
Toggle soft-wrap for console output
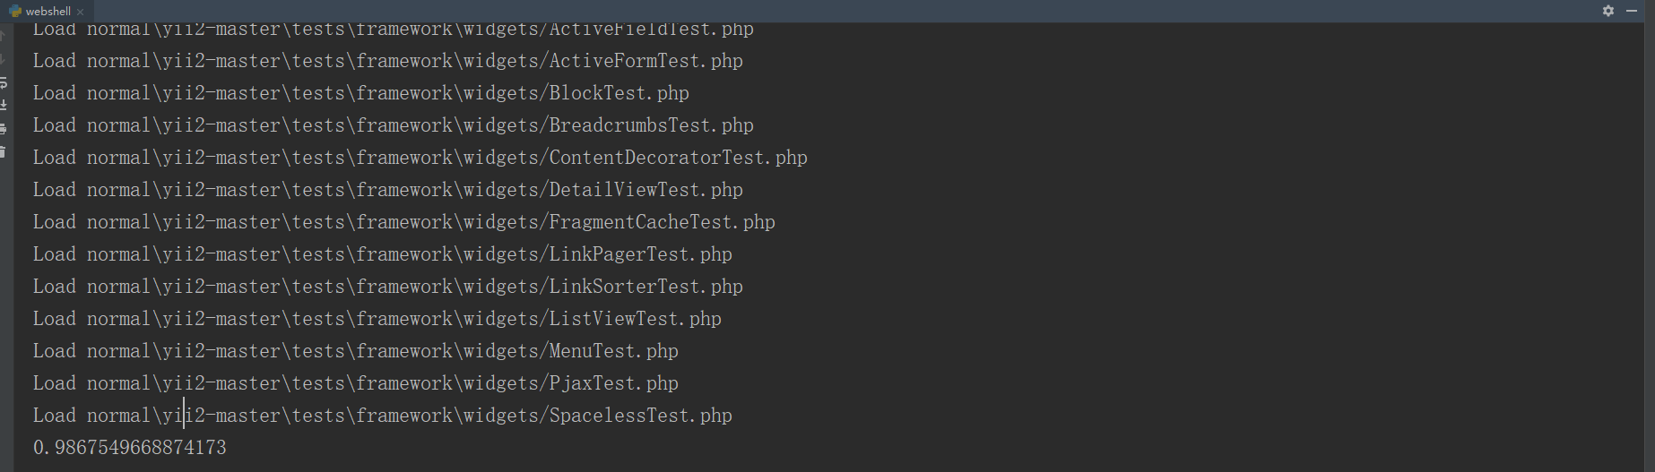click(3, 82)
